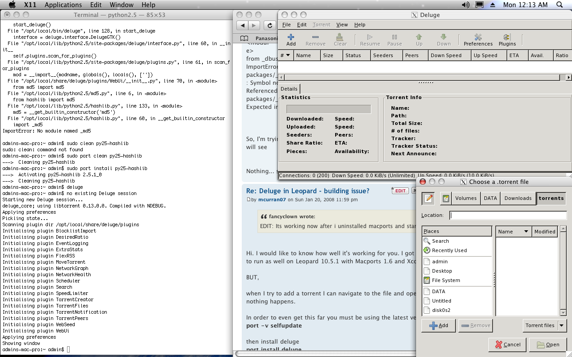Click the torrents path button
The image size is (572, 357).
point(551,199)
